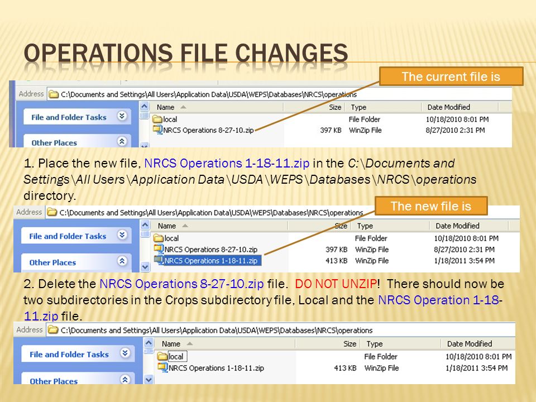Viewport: 536px width, 402px height.
Task: Click 8/27/2010 2:31 PM date in top window
Action: pos(455,130)
